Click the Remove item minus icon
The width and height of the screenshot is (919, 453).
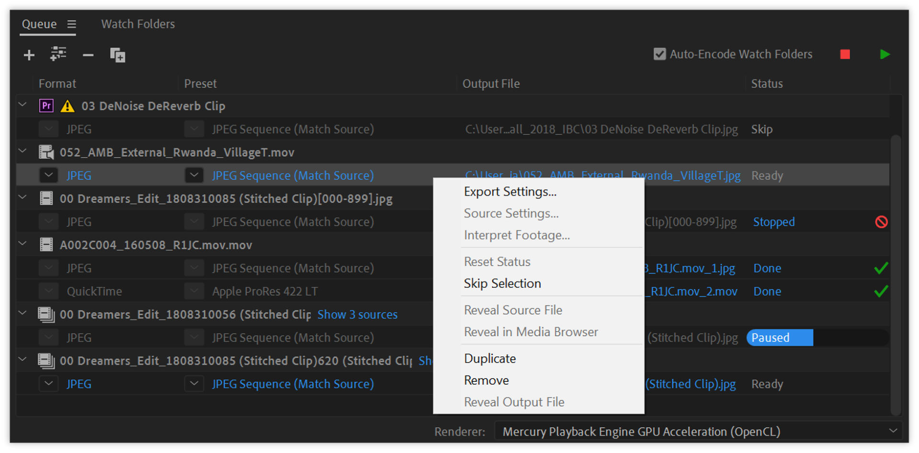pos(88,54)
